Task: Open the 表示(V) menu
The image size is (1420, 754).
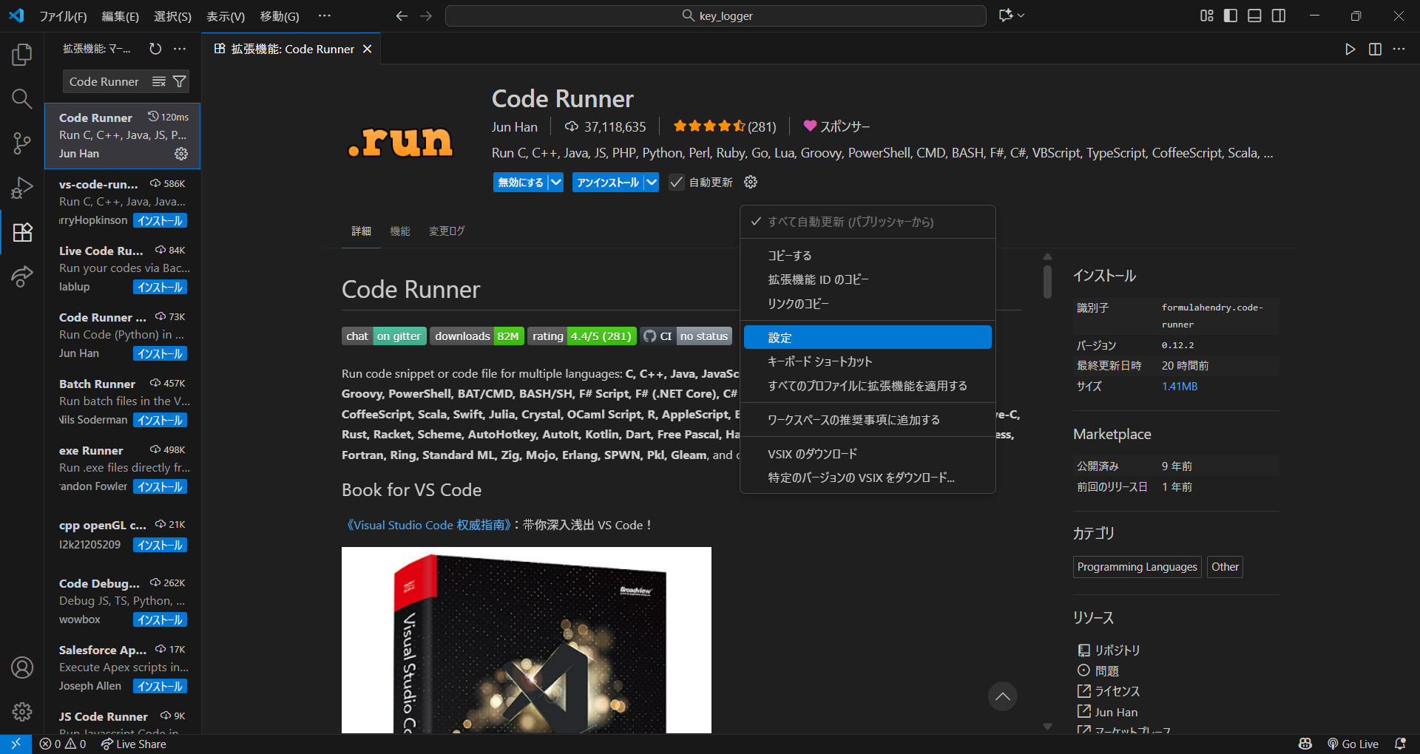Action: click(225, 16)
